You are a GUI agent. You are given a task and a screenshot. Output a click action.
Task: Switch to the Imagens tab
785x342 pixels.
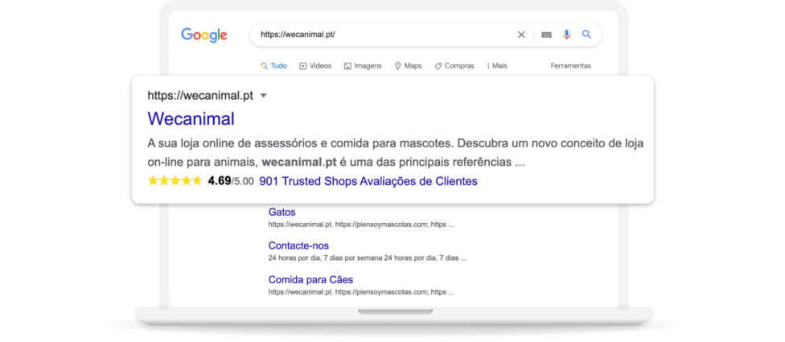(363, 66)
